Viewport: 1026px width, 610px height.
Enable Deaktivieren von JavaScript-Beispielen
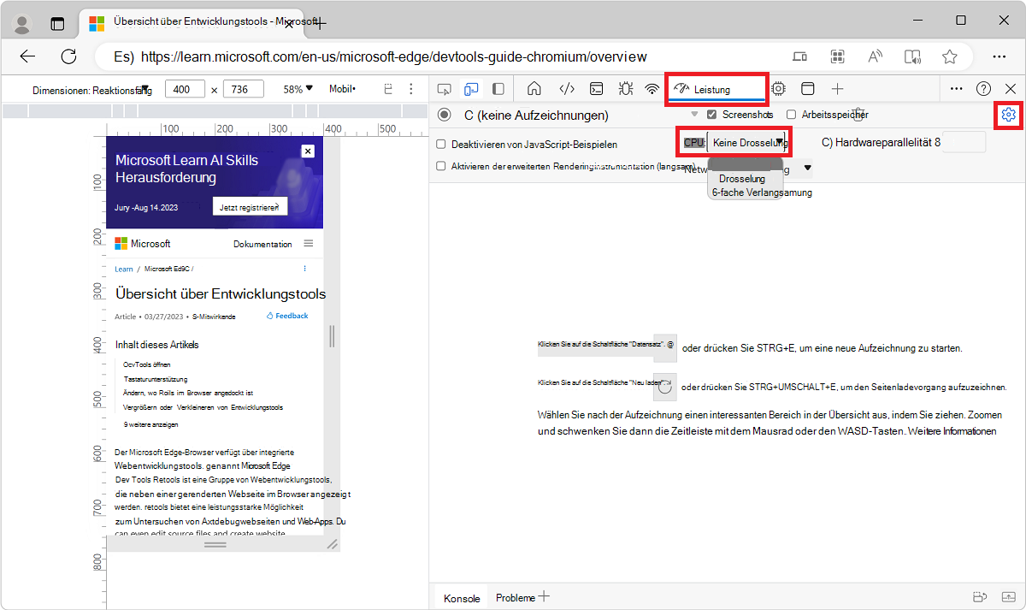tap(441, 142)
